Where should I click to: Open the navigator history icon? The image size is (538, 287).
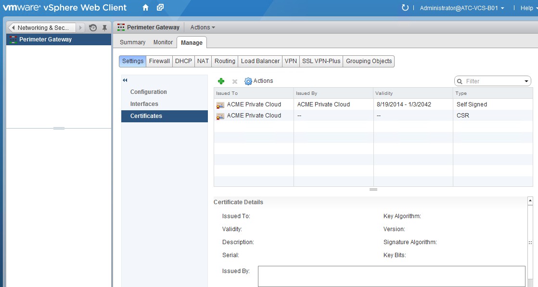(x=93, y=28)
